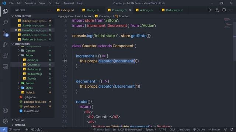
Task: Click the Ln 11, Col 39 position indicator
Action: coord(128,129)
